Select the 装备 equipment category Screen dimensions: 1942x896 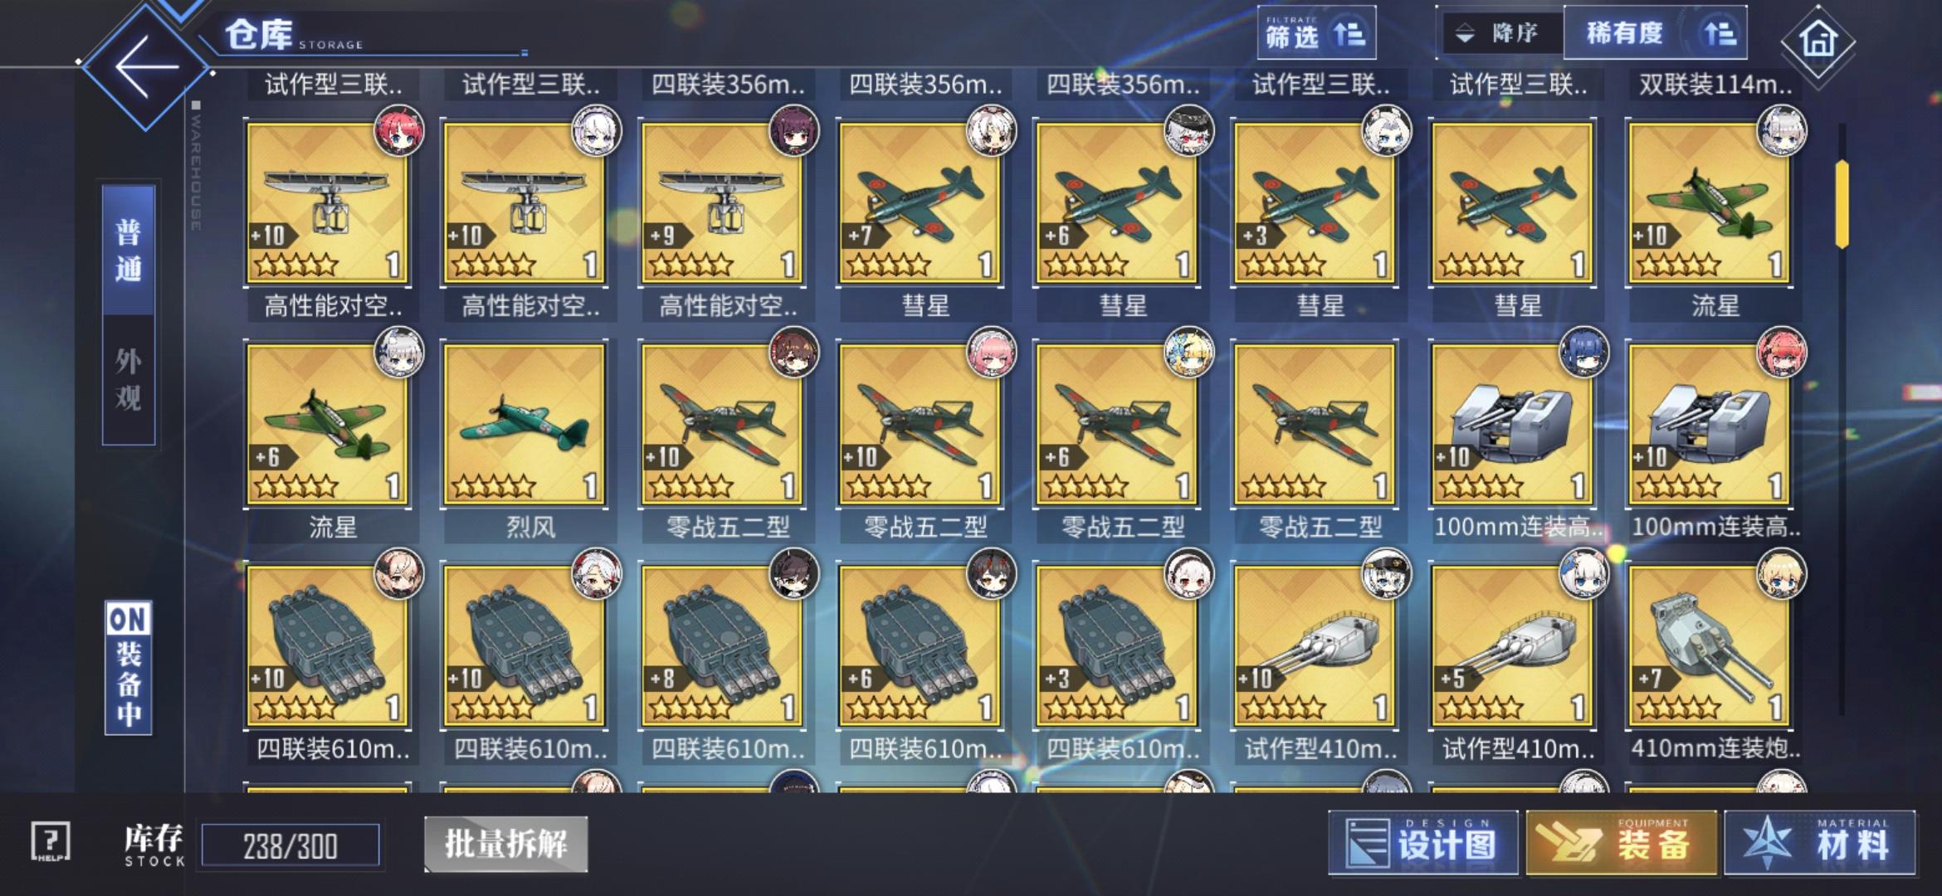(1622, 843)
